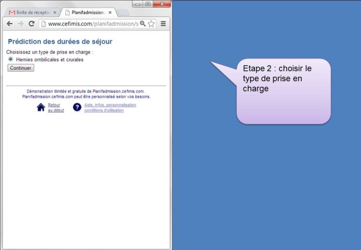Screen dimensions: 361x250
Task: Click the browser forward arrow
Action: pos(20,24)
